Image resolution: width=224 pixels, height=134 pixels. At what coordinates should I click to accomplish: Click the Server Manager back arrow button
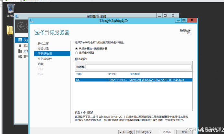[x=21, y=26]
